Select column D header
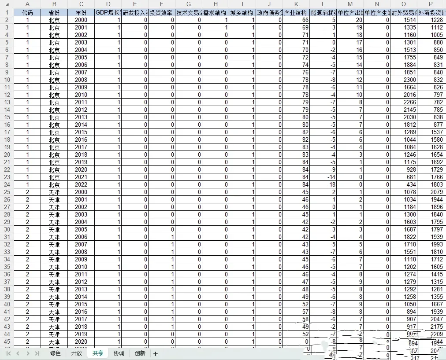Image resolution: width=446 pixels, height=360 pixels. (108, 4)
